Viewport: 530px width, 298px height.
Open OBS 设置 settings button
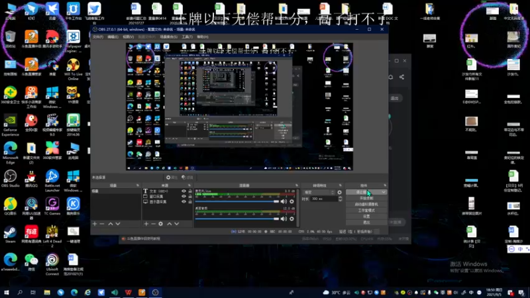(x=366, y=217)
